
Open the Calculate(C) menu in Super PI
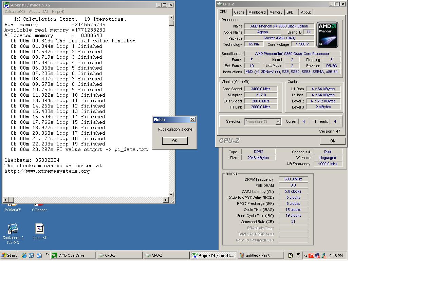coord(15,12)
